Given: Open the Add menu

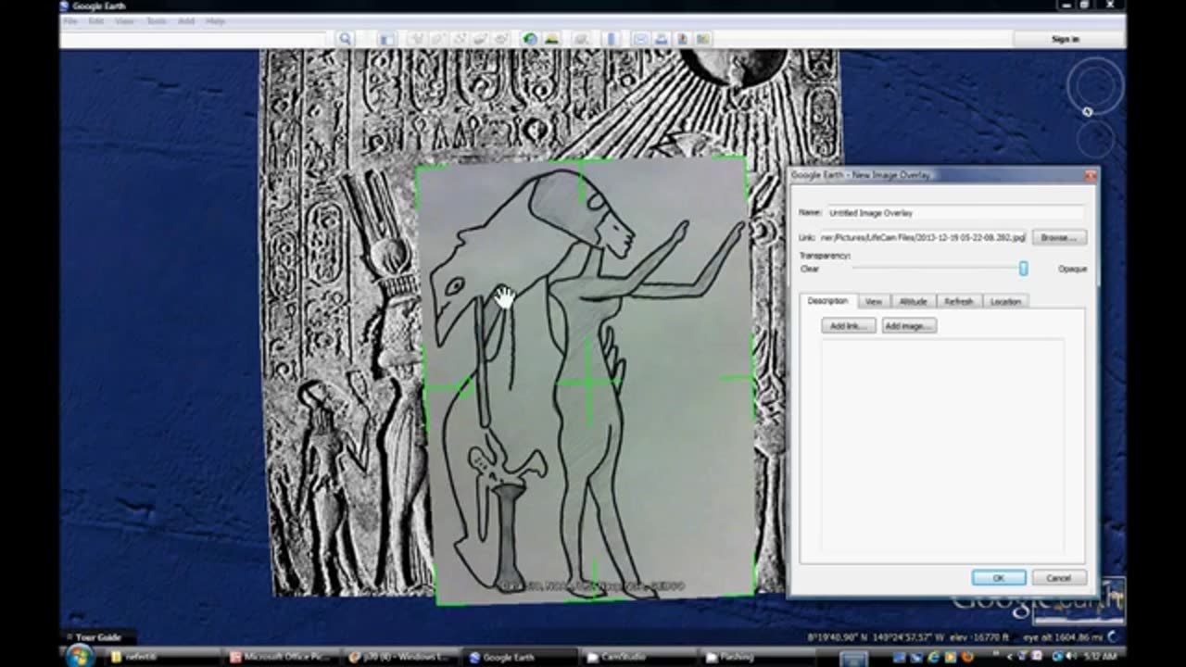Looking at the screenshot, I should click(186, 20).
